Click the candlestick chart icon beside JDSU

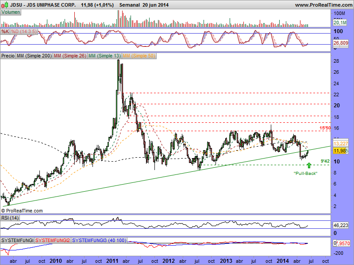tap(6, 4)
